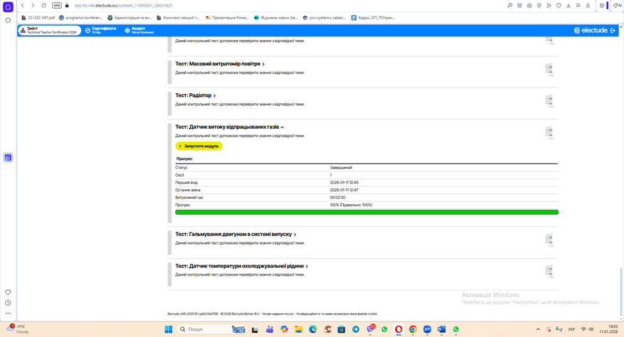This screenshot has width=624, height=337.
Task: Open Microsoft Word from the taskbar
Action: click(441, 330)
